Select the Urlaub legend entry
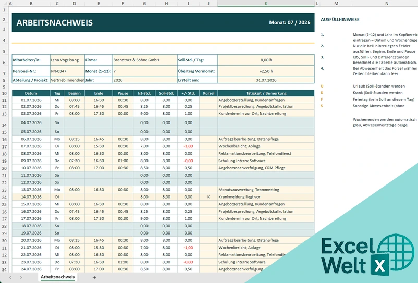 [379, 87]
